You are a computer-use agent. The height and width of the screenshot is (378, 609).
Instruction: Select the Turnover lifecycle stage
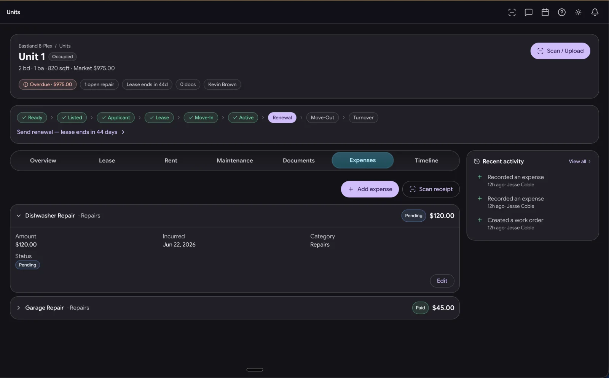click(x=363, y=118)
